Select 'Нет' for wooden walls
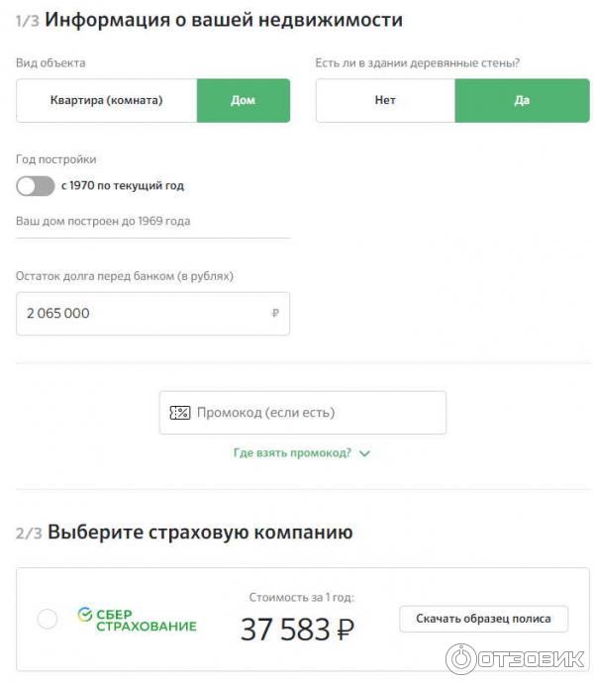Viewport: 594px width, 685px height. click(385, 101)
